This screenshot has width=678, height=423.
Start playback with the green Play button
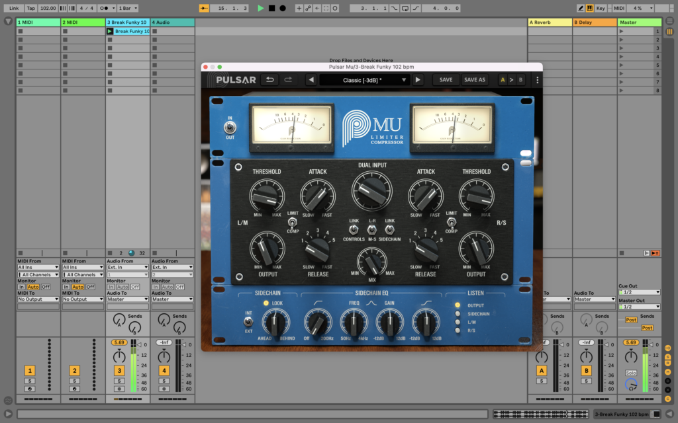pyautogui.click(x=260, y=8)
